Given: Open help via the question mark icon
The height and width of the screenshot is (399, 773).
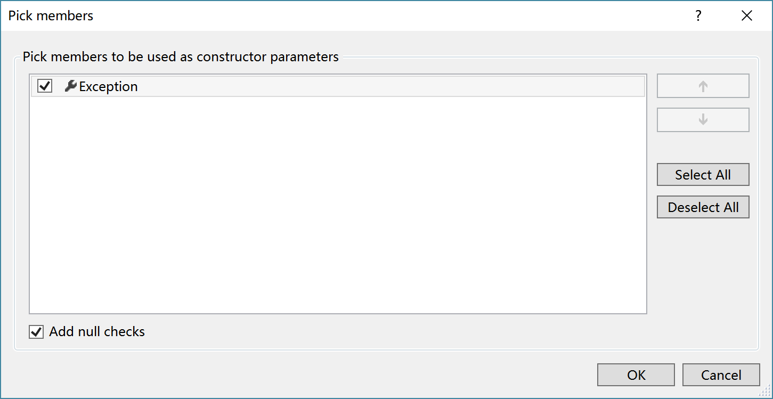Looking at the screenshot, I should (698, 16).
